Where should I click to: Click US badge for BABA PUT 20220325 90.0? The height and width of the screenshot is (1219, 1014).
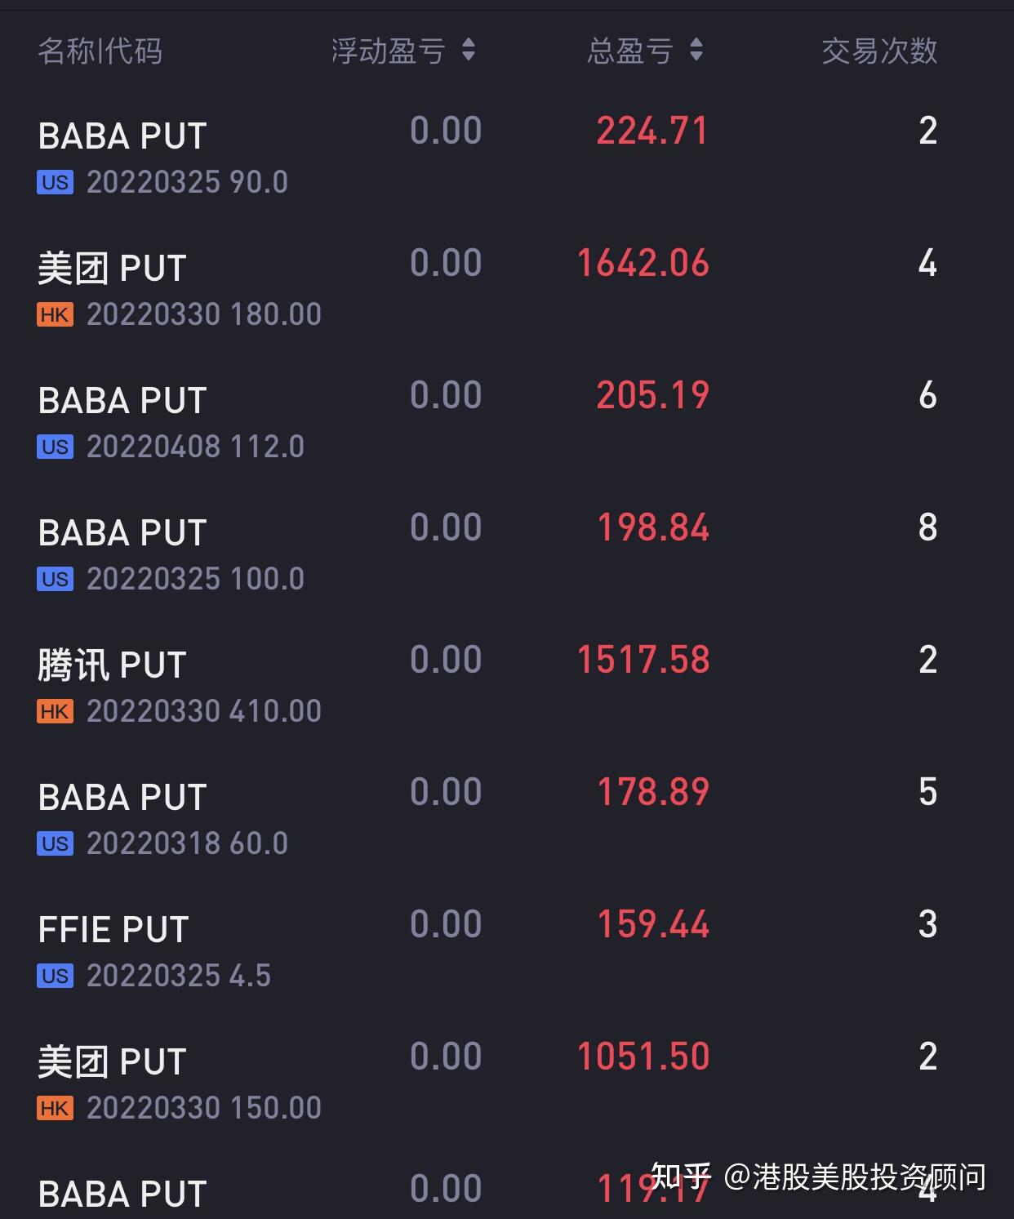point(55,182)
